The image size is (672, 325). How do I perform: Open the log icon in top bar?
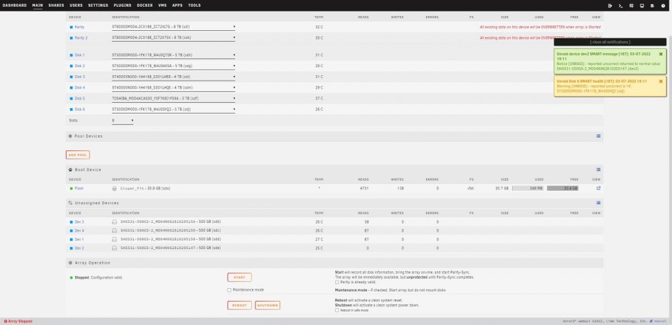tap(653, 5)
